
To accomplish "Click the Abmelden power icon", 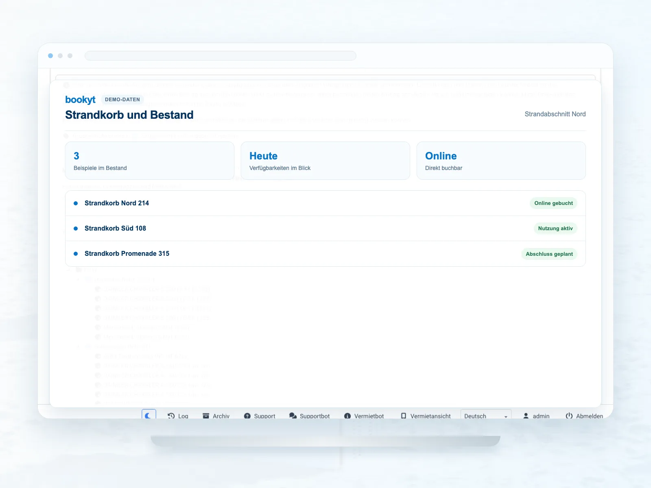I will 569,416.
